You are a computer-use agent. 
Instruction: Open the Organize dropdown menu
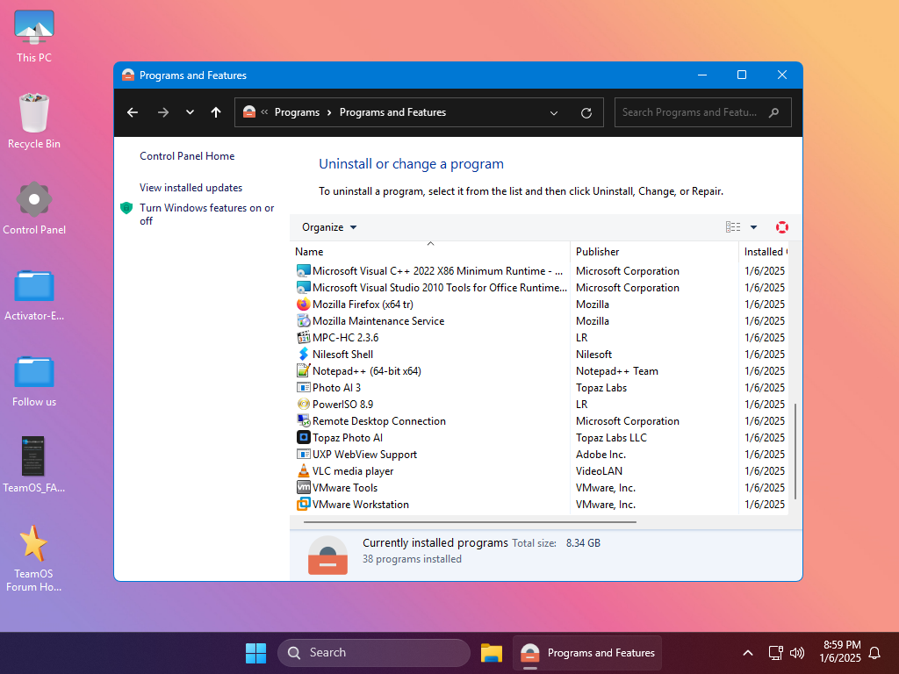point(329,227)
